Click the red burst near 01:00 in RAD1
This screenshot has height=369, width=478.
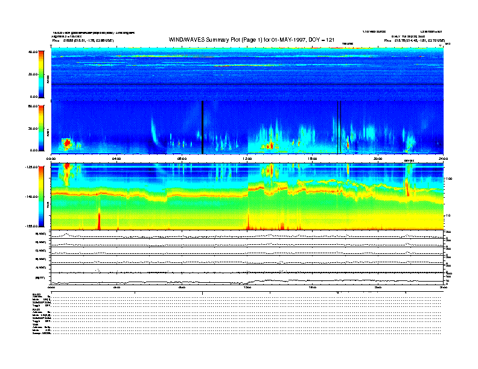(x=67, y=143)
